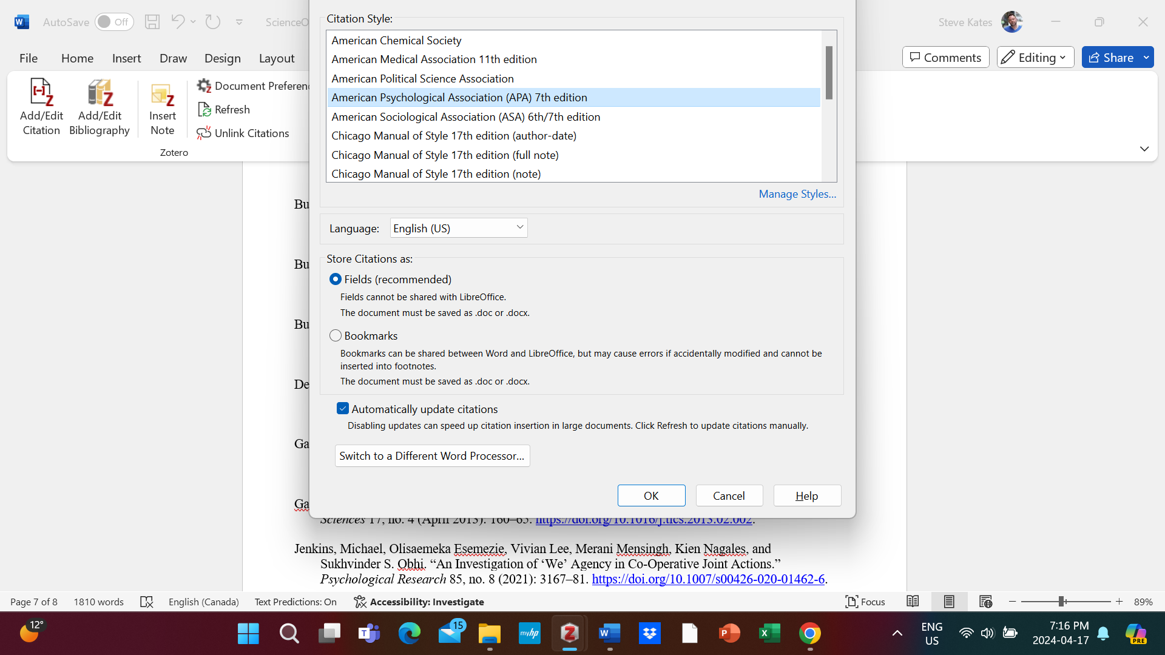
Task: Click the Unlink Citations icon
Action: point(204,133)
